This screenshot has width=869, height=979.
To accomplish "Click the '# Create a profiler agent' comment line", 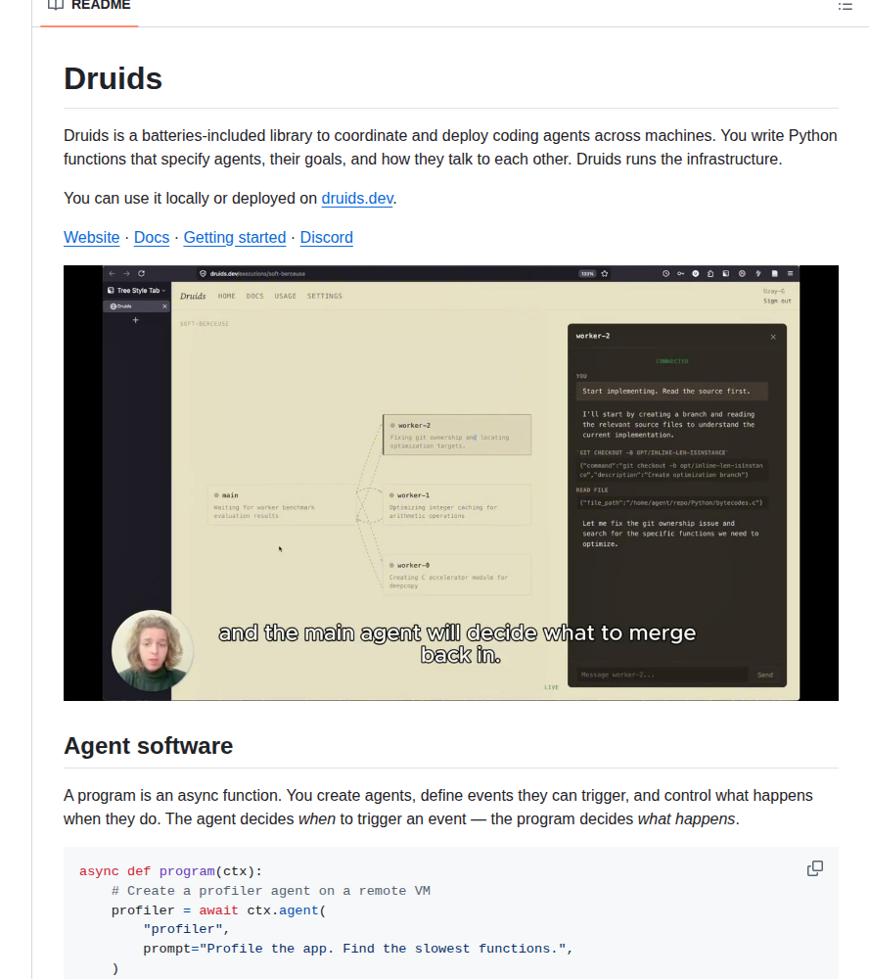I will [271, 891].
